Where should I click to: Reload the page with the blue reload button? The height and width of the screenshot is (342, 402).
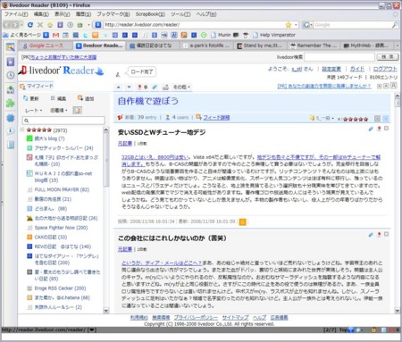pyautogui.click(x=30, y=25)
